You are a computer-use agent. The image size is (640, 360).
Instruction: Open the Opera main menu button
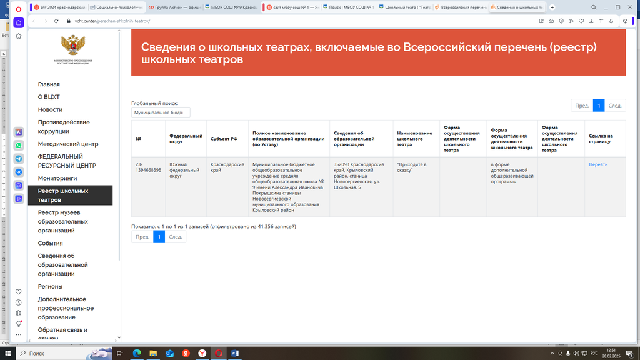point(19,7)
